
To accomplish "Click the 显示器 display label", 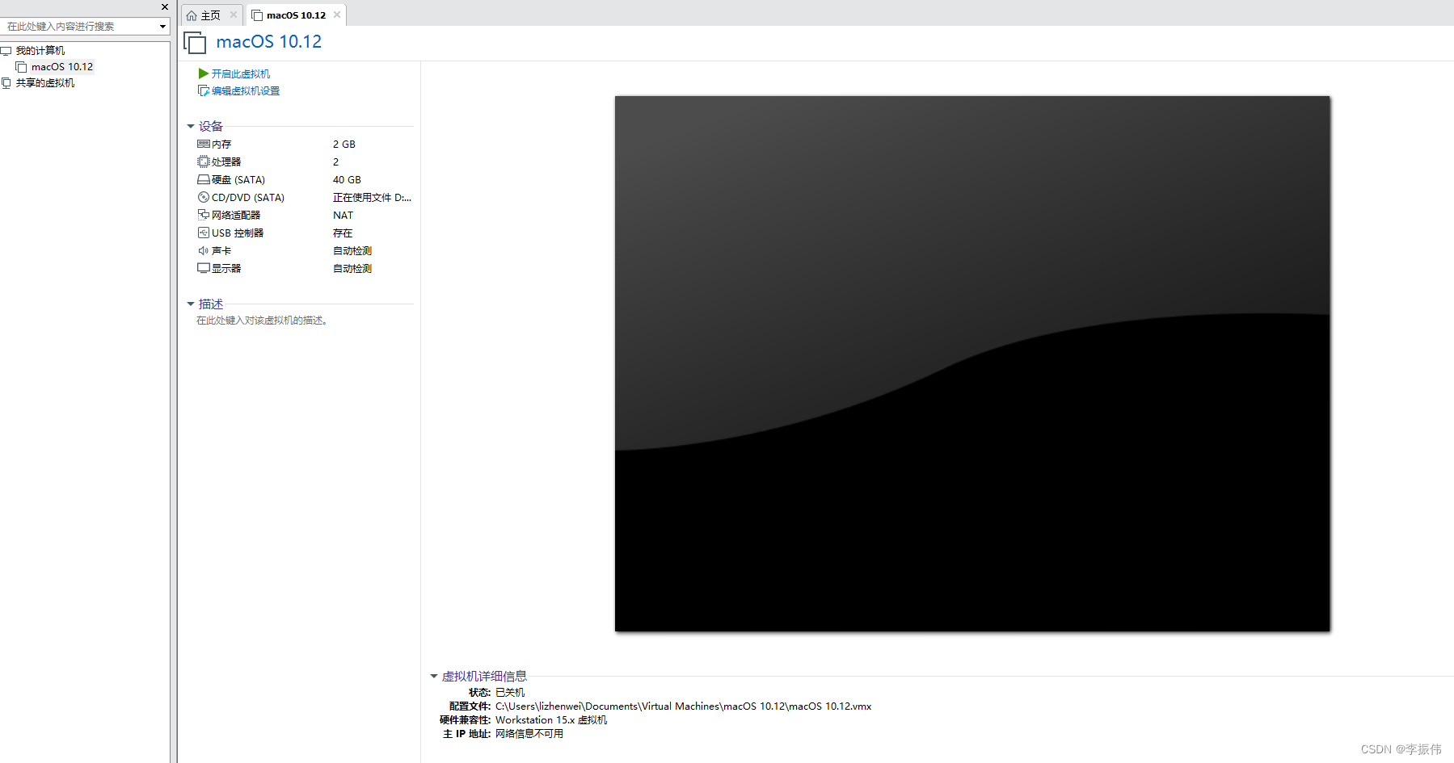I will [226, 268].
